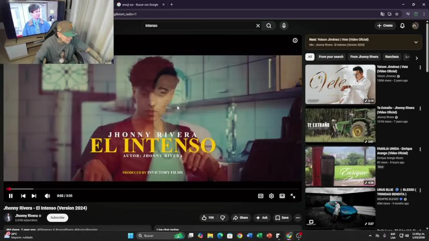Close the 'emoji zzz' browser tab
The image size is (429, 241).
(163, 4)
